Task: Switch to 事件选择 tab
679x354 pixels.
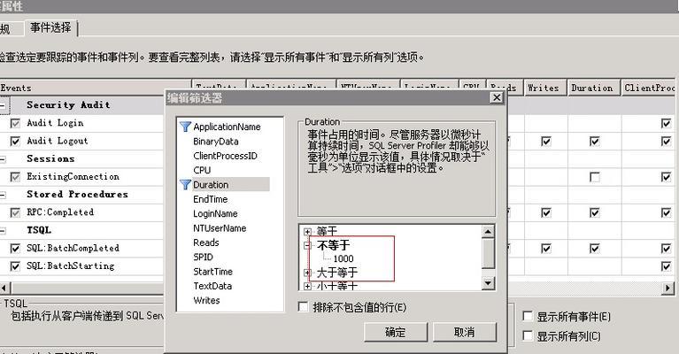Action: (50, 27)
